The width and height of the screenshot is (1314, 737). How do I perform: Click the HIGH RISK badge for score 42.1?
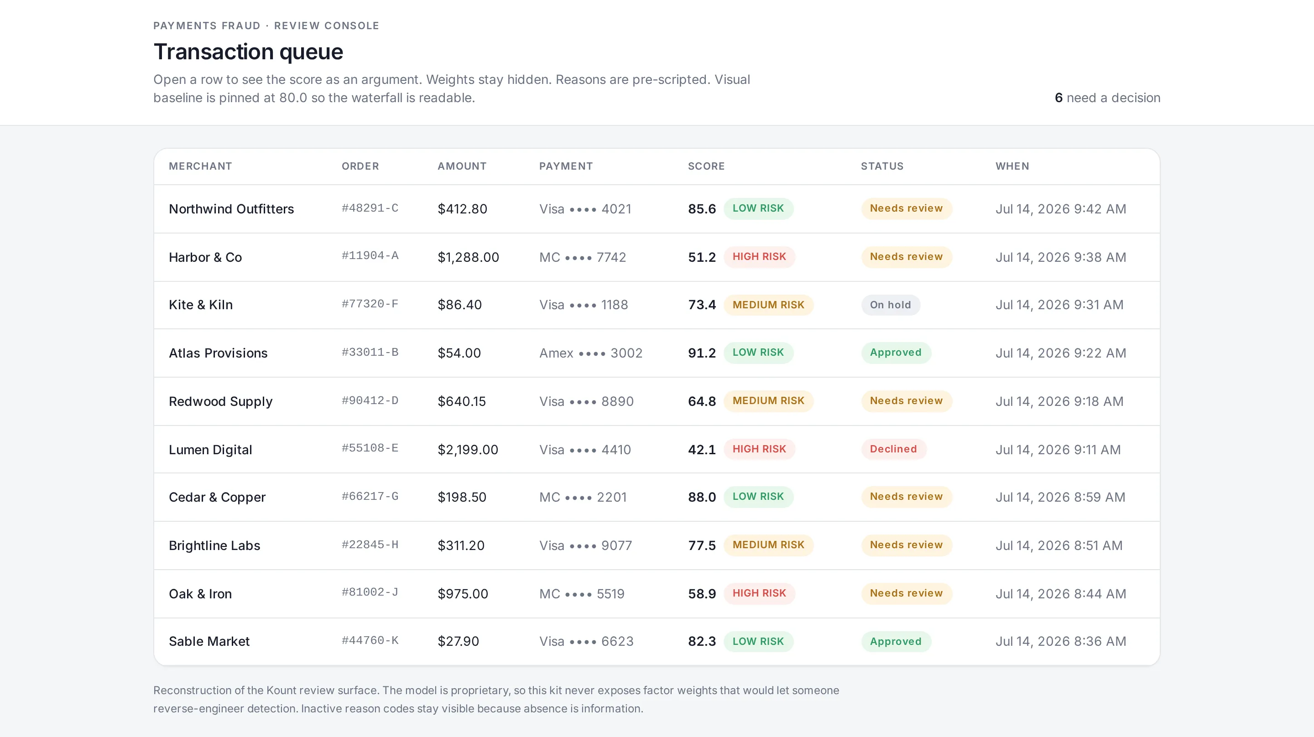coord(759,449)
